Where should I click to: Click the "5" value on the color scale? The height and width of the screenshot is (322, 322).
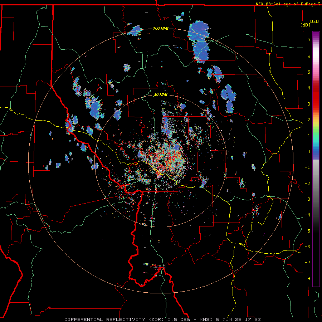pyautogui.click(x=309, y=72)
